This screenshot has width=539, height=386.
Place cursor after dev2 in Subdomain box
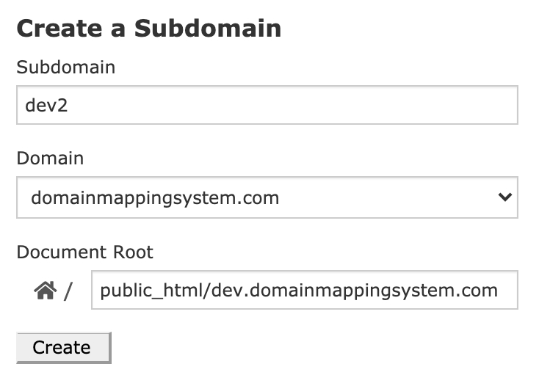70,105
